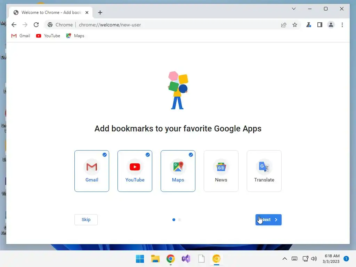The width and height of the screenshot is (356, 267).
Task: Open the Gmail bookmark in bookmarks bar
Action: (x=21, y=36)
